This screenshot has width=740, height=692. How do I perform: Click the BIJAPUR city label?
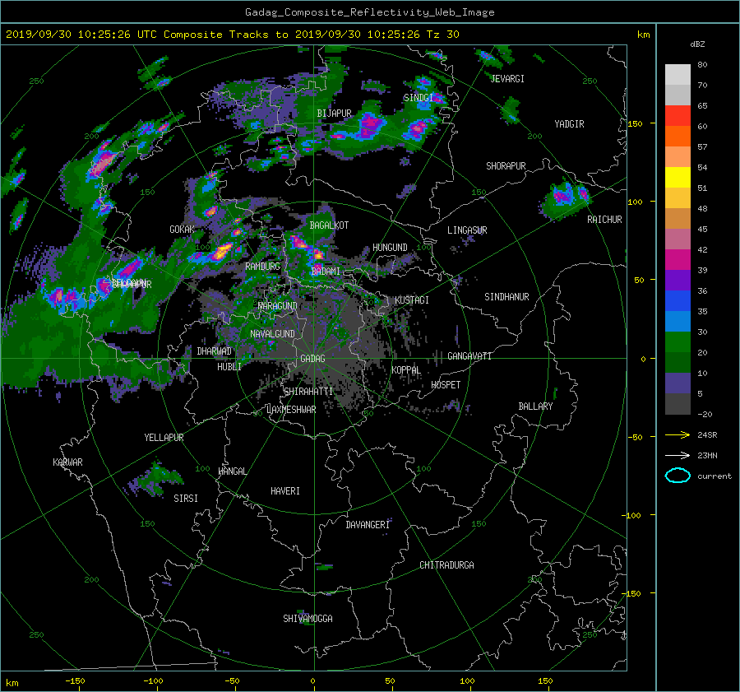click(334, 114)
